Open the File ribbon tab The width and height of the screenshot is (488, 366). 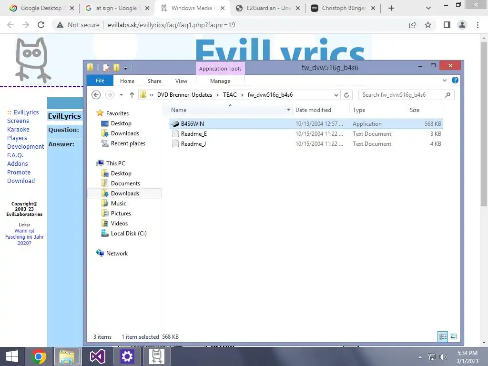[100, 81]
